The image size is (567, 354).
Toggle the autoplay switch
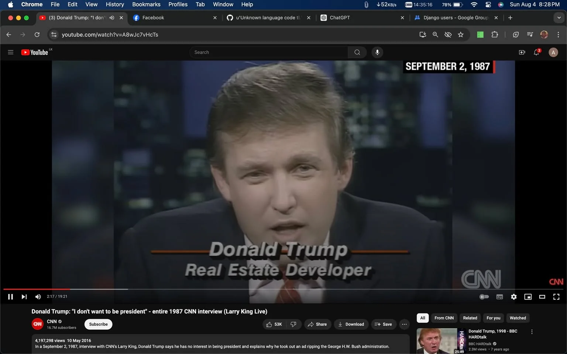(484, 297)
